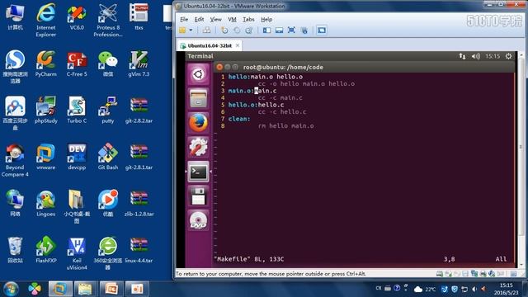Click line 7 'clean:' in Makefile
The height and width of the screenshot is (297, 528).
239,119
